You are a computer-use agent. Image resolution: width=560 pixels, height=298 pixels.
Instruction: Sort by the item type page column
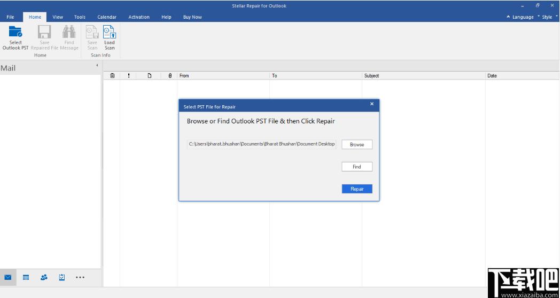[x=149, y=76]
